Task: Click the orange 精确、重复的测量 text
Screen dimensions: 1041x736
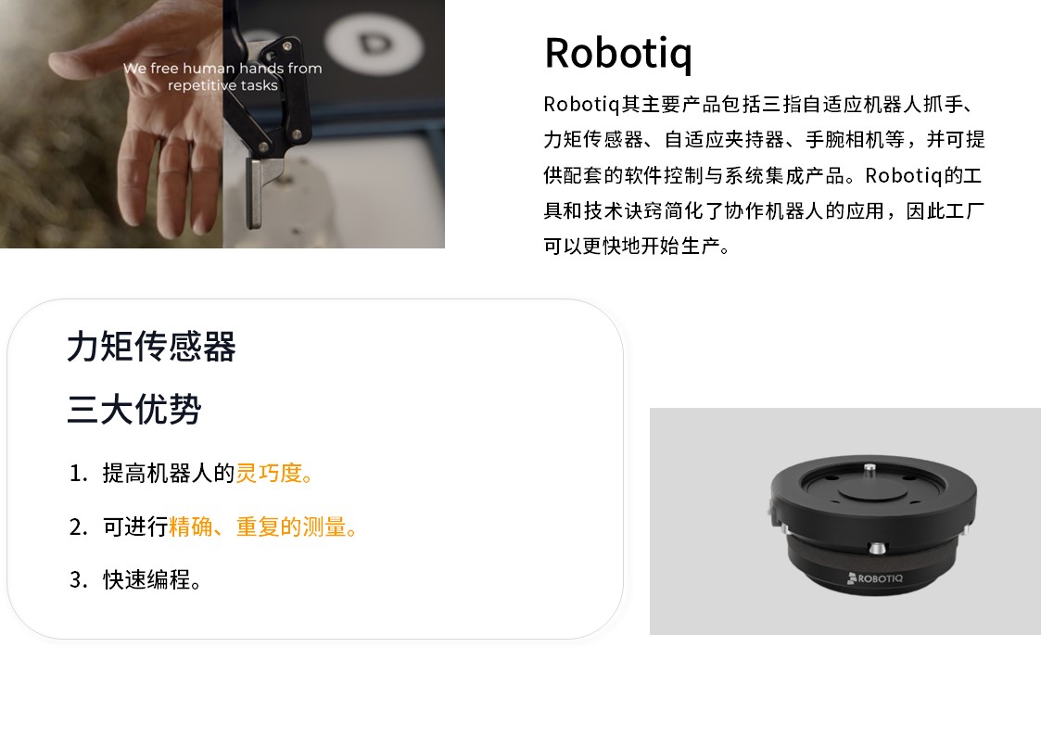Action: coord(263,527)
